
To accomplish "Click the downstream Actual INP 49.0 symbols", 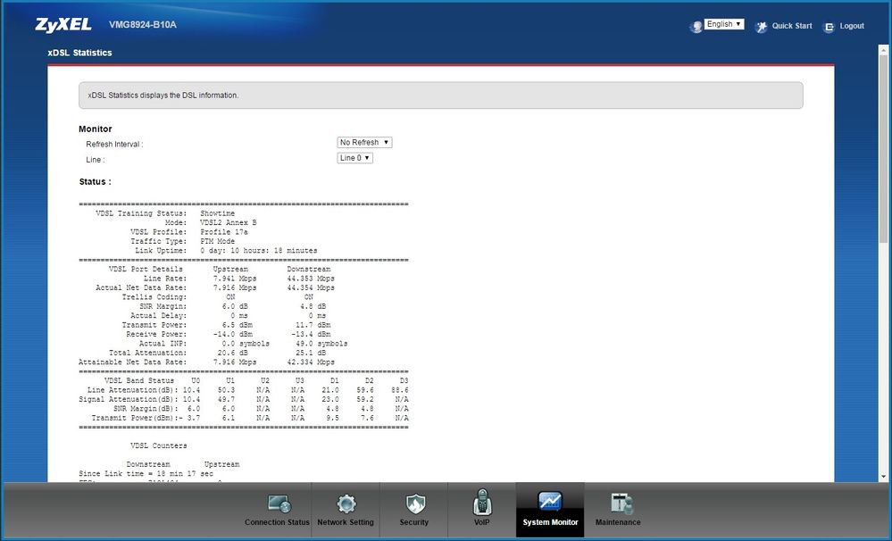I will click(321, 344).
